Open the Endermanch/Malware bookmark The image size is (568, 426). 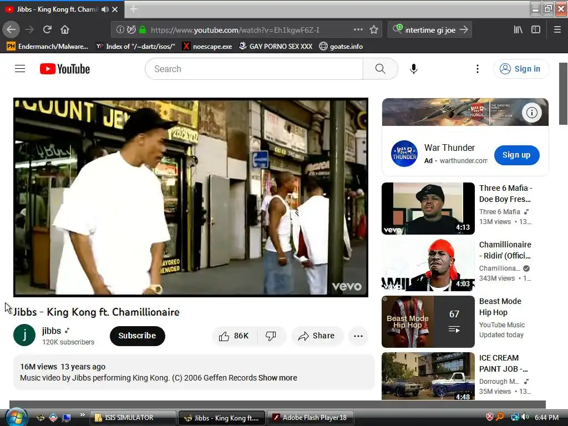coord(48,47)
